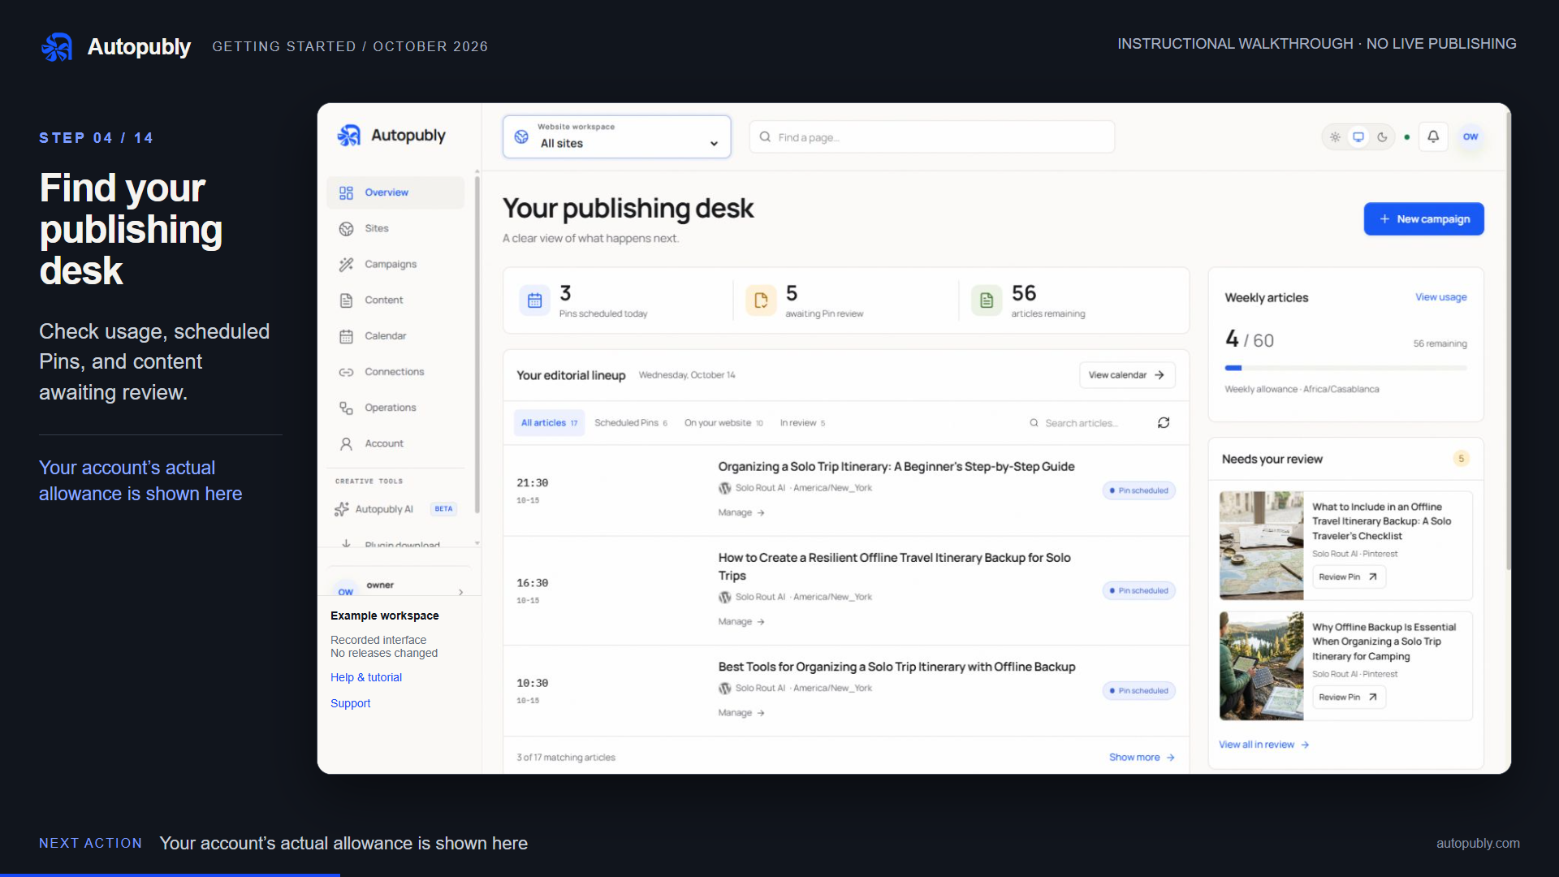Screen dimensions: 1559x877
Task: Switch to In review tab
Action: [802, 422]
